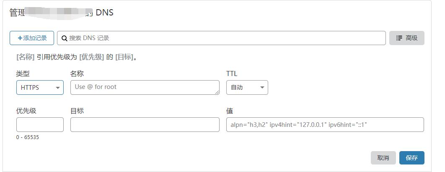Expand the TTL dropdown set to 自动
445x172 pixels.
(247, 88)
